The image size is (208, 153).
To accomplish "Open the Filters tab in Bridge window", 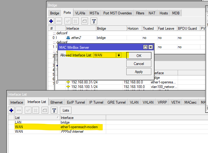I will coord(140,13).
